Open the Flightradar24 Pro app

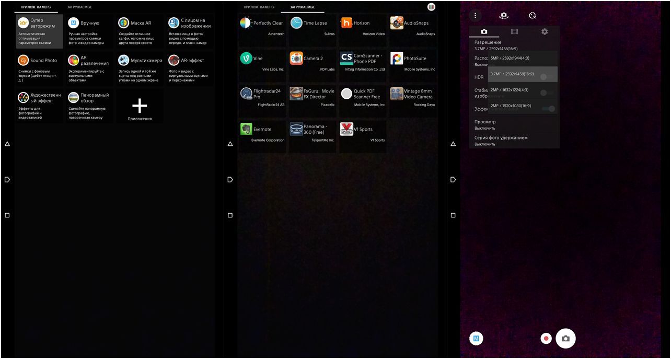(262, 98)
